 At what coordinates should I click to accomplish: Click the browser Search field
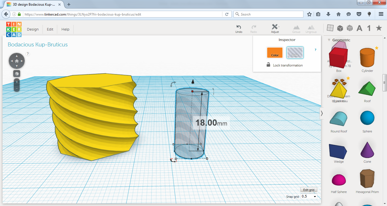click(x=268, y=14)
